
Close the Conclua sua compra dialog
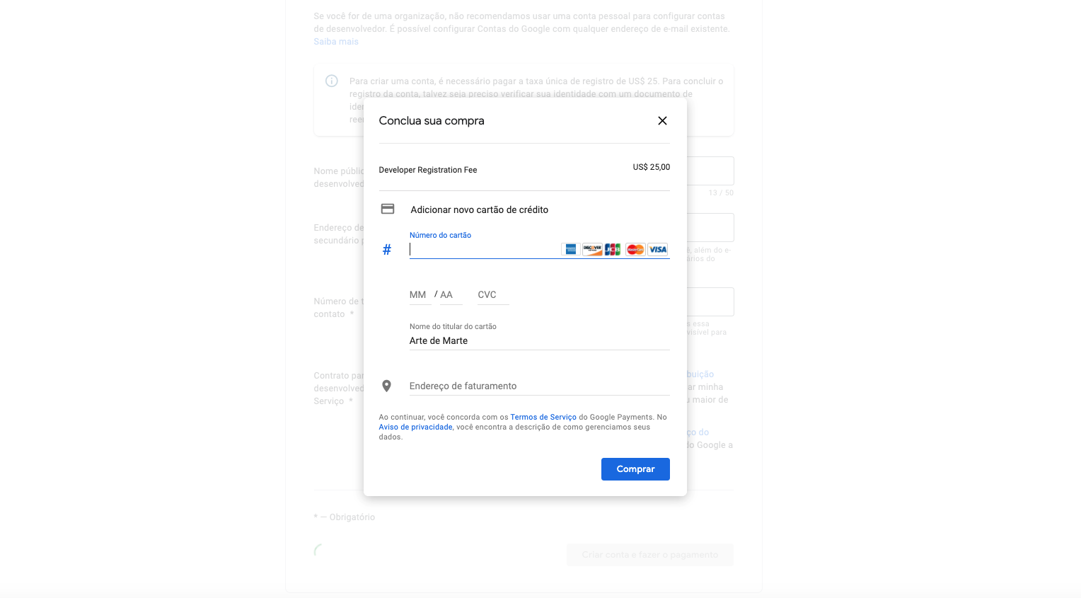(x=662, y=121)
